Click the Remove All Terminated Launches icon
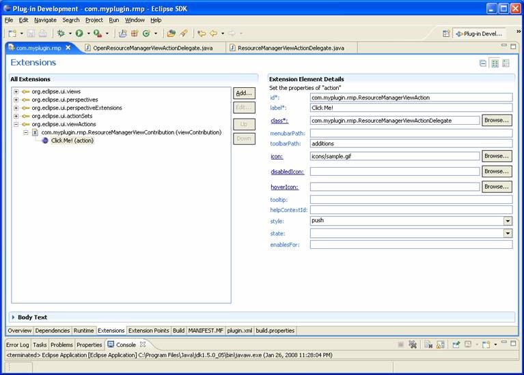Image resolution: width=524 pixels, height=375 pixels. click(x=413, y=344)
